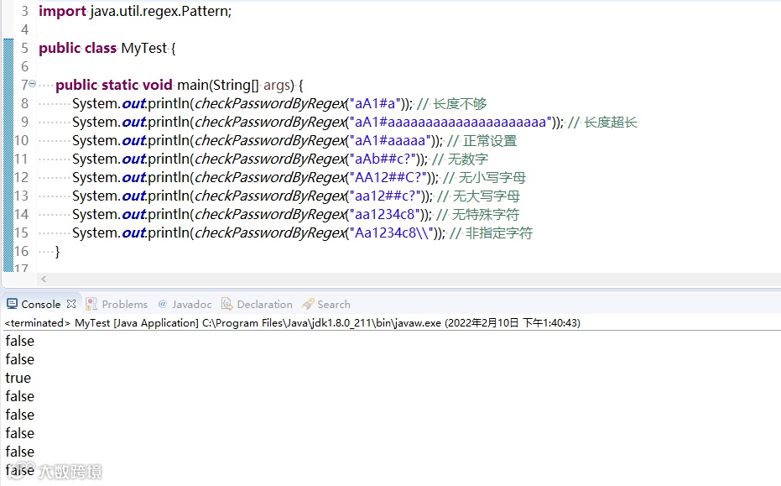The width and height of the screenshot is (781, 486).
Task: Open the Javadoc tab
Action: coord(192,304)
